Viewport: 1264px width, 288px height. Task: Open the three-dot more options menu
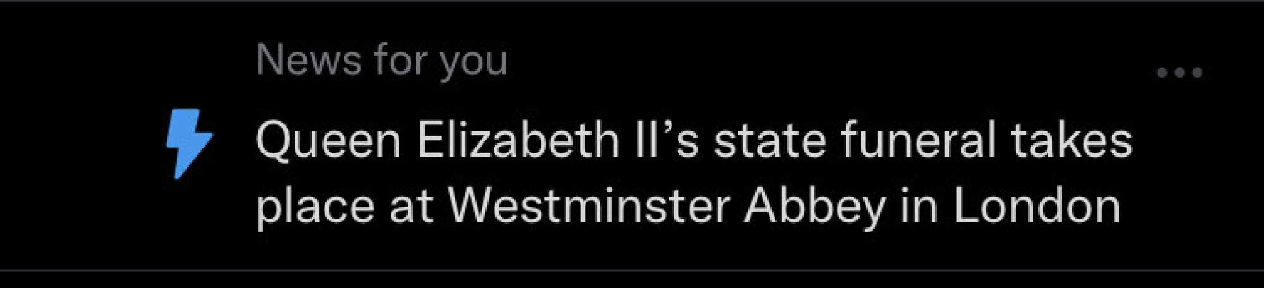coord(1179,73)
